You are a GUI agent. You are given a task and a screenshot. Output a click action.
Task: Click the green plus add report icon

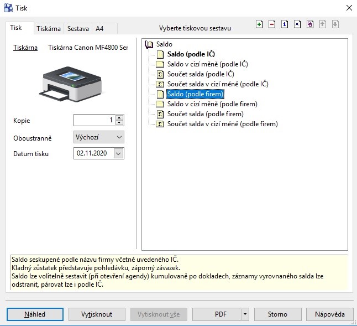[x=260, y=24]
